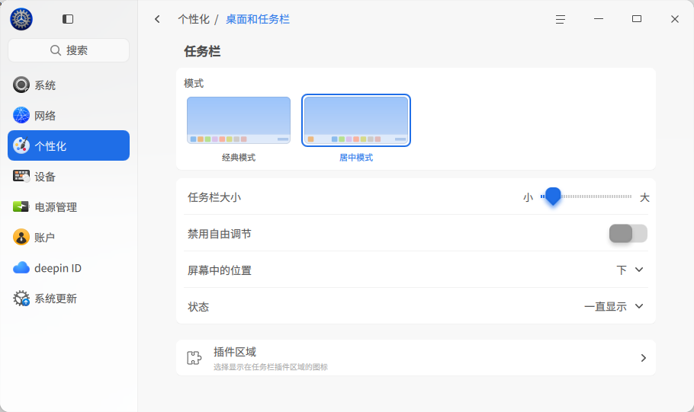
Task: Click the search magnifier icon
Action: [x=56, y=50]
